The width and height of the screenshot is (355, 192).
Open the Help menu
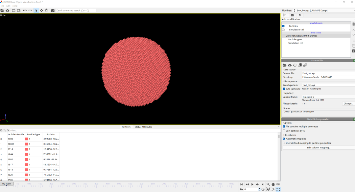click(x=15, y=6)
